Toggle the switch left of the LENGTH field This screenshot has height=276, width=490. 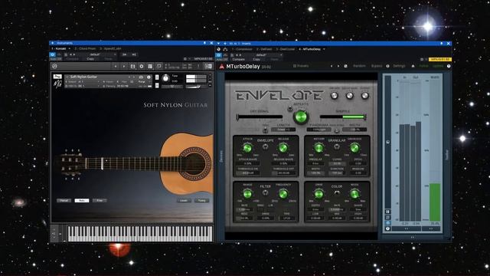[265, 130]
